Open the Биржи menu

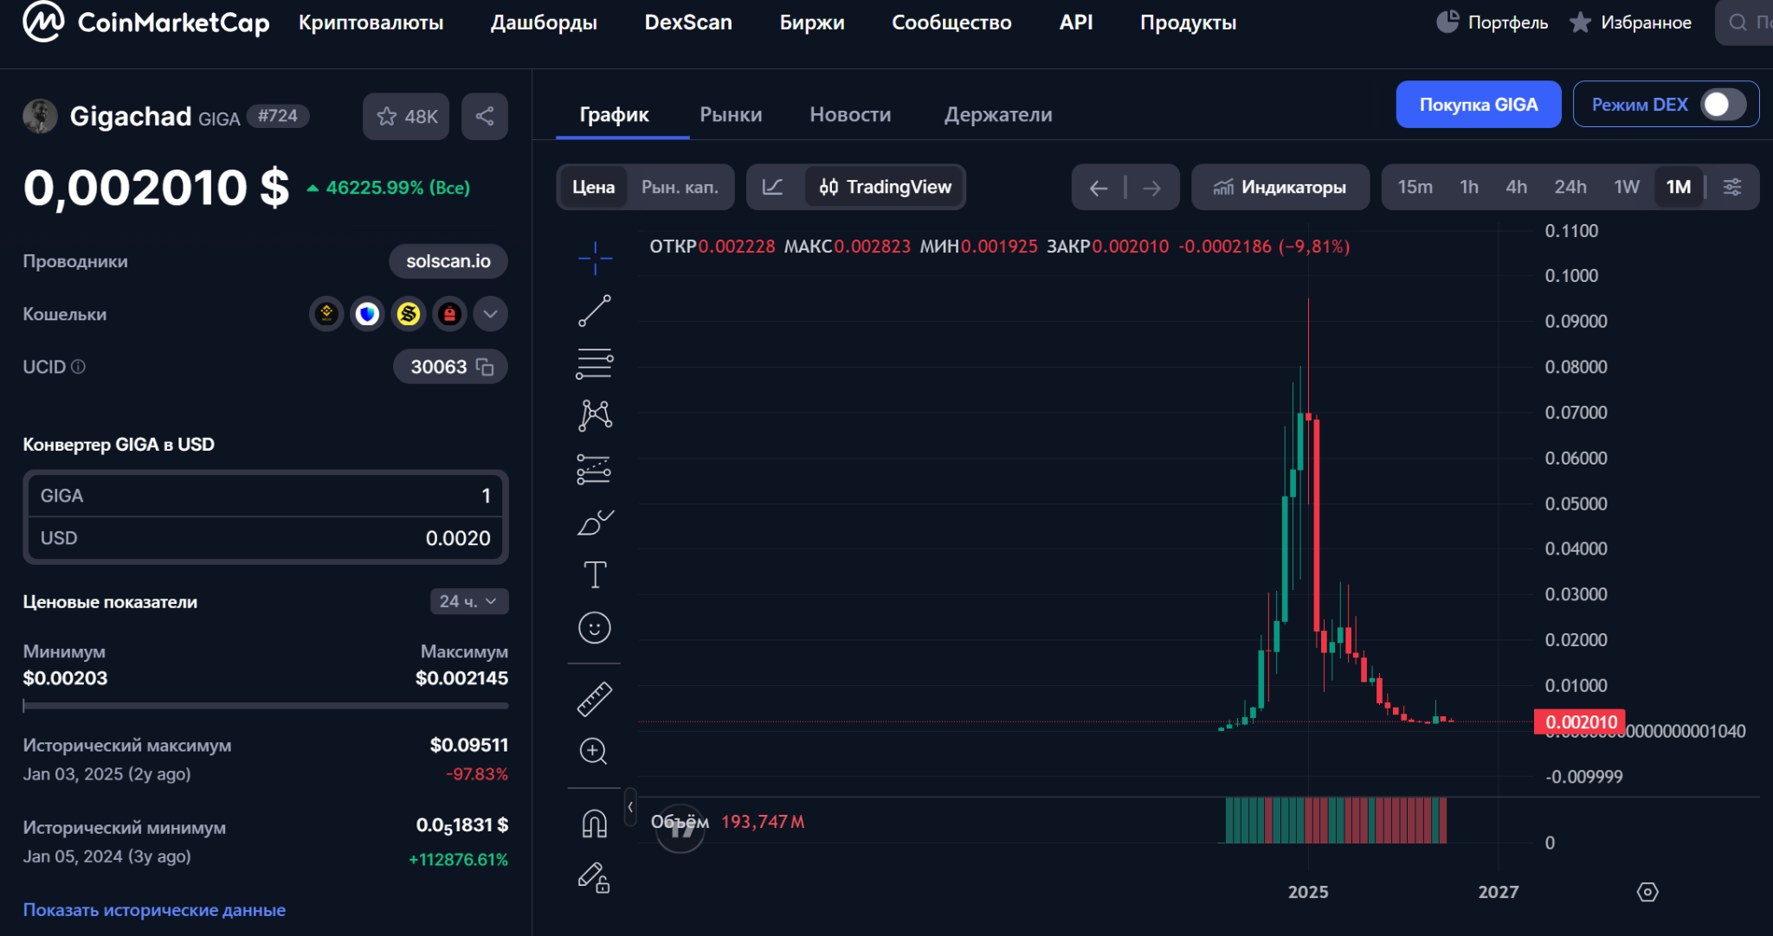point(812,22)
